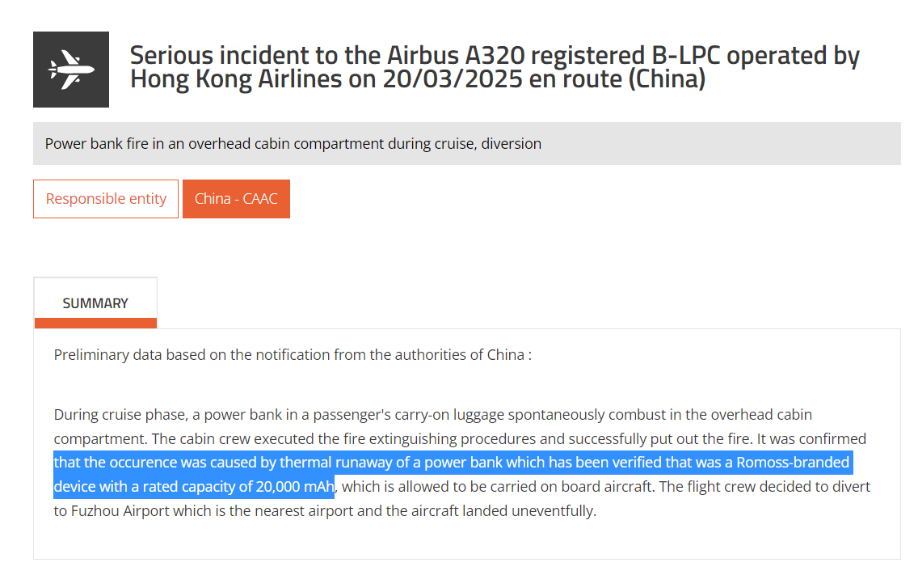Click the orange underline below SUMMARY
This screenshot has height=571, width=918.
coord(95,323)
